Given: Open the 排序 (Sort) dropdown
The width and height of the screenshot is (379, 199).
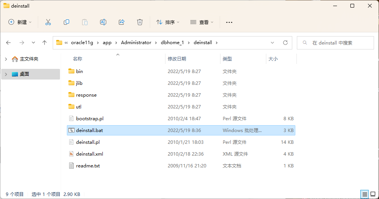Looking at the screenshot, I should pos(168,22).
